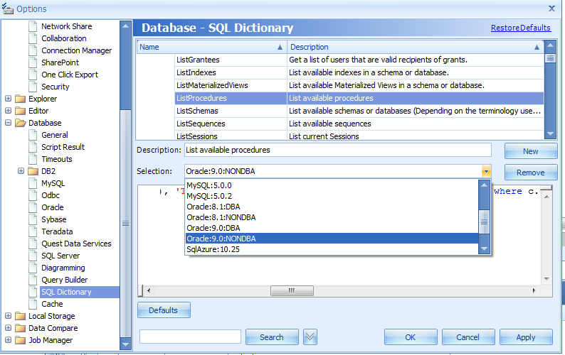Viewport: 565px width, 355px height.
Task: Click the SQL editor horizontal scrollbar thumb
Action: pyautogui.click(x=292, y=290)
